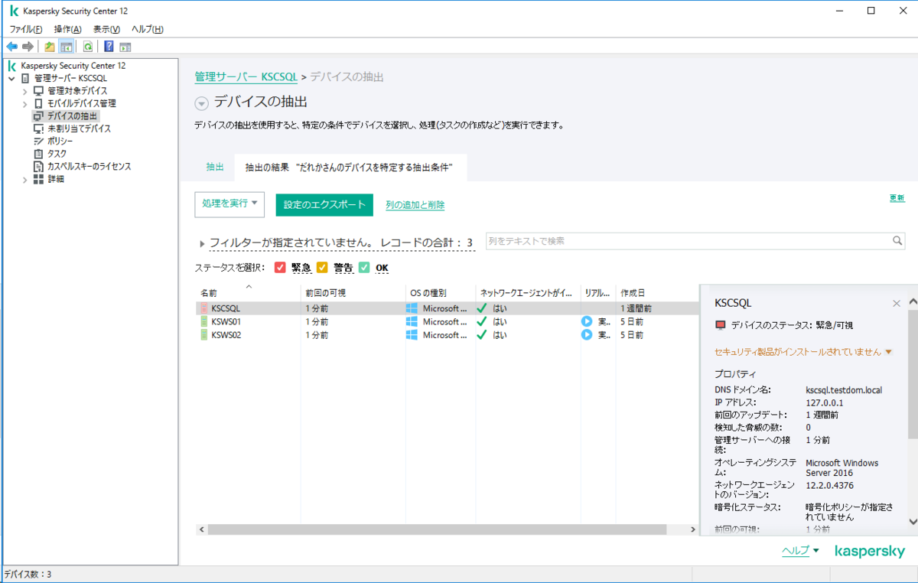Viewport: 918px width, 583px height.
Task: Click the 未割り当てデバイス icon in tree
Action: click(39, 129)
